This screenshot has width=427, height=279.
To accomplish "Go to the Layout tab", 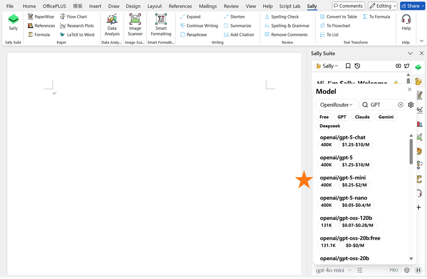I will 154,6.
